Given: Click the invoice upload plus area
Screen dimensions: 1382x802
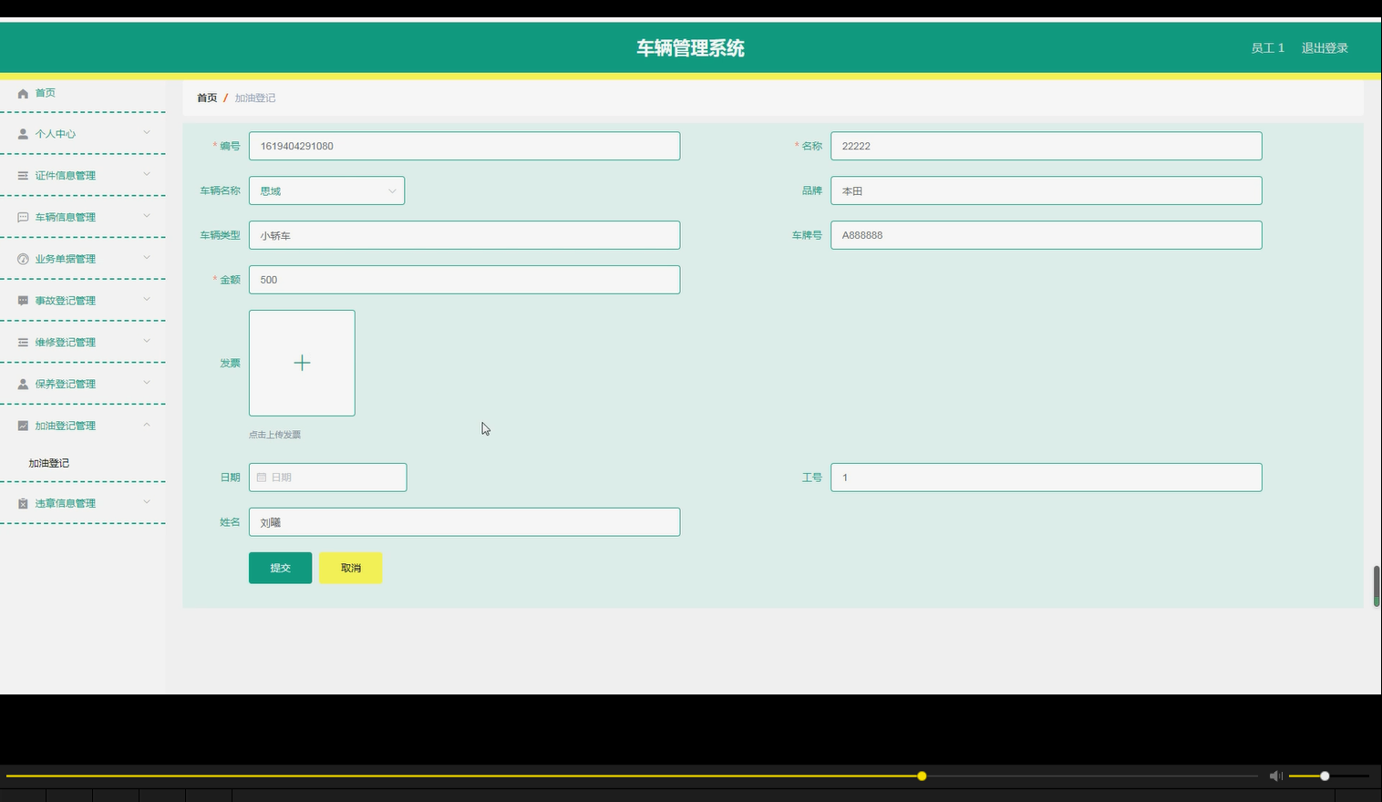Looking at the screenshot, I should (x=302, y=362).
